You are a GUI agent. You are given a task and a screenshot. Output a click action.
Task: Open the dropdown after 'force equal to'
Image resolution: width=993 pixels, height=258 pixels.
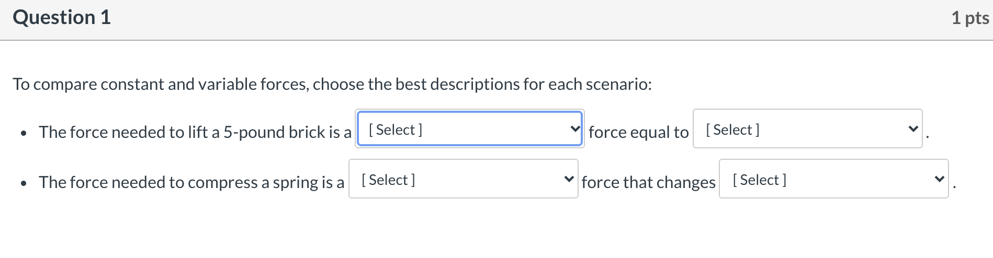click(x=807, y=129)
